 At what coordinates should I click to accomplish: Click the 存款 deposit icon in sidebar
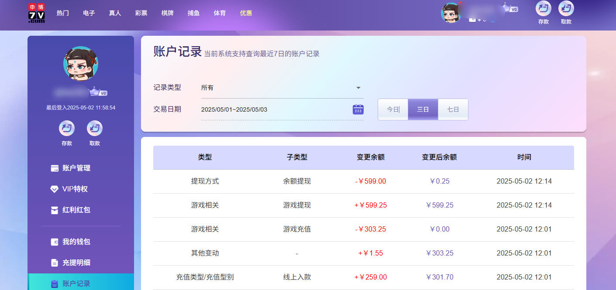click(66, 128)
